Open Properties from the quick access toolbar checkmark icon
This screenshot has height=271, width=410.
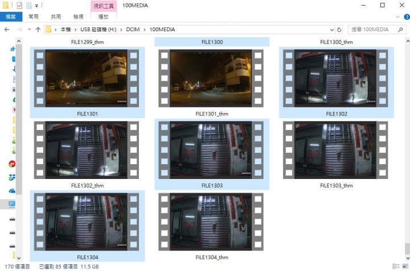[19, 5]
